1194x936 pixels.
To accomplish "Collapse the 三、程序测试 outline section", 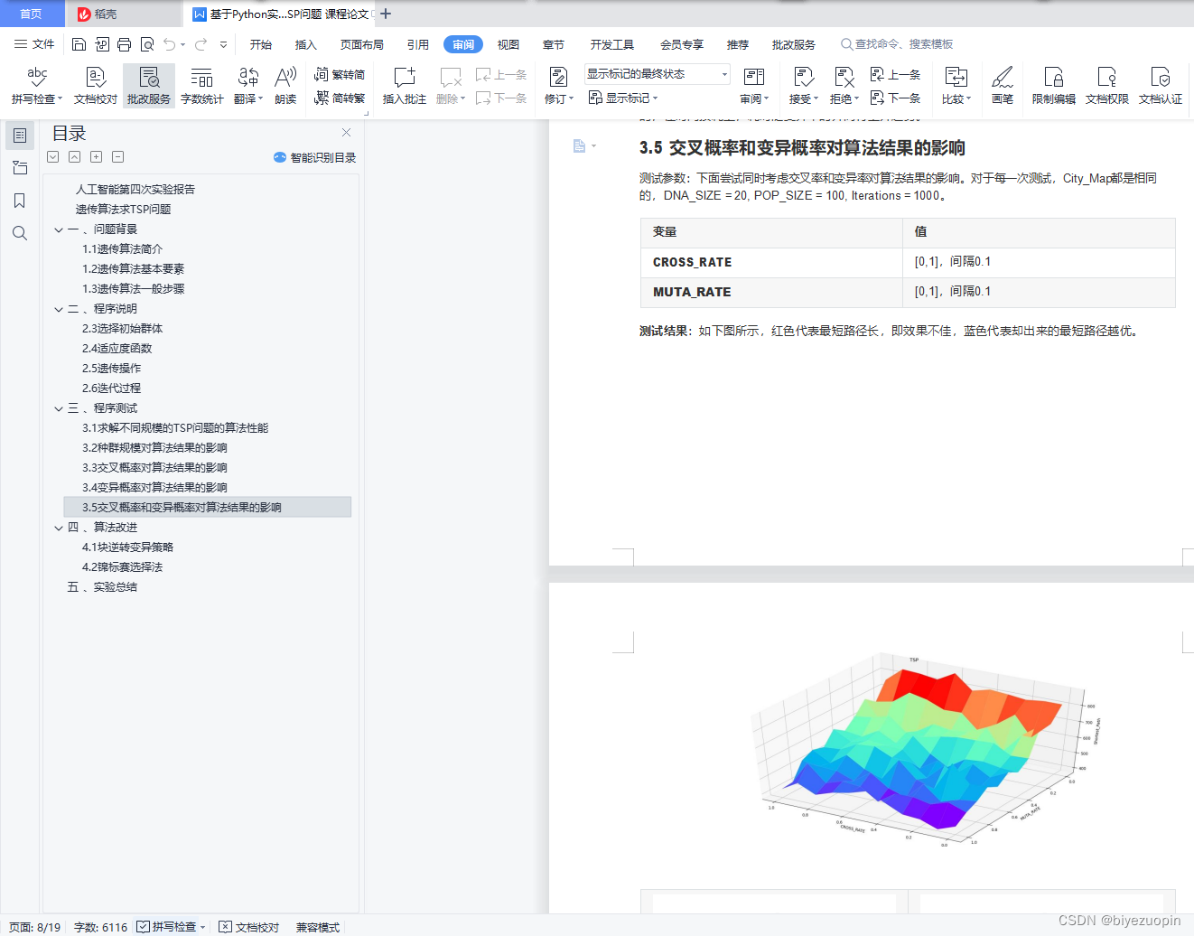I will (x=59, y=408).
